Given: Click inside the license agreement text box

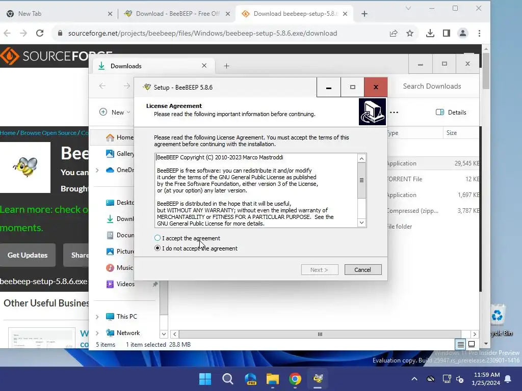Looking at the screenshot, I should coord(256,190).
